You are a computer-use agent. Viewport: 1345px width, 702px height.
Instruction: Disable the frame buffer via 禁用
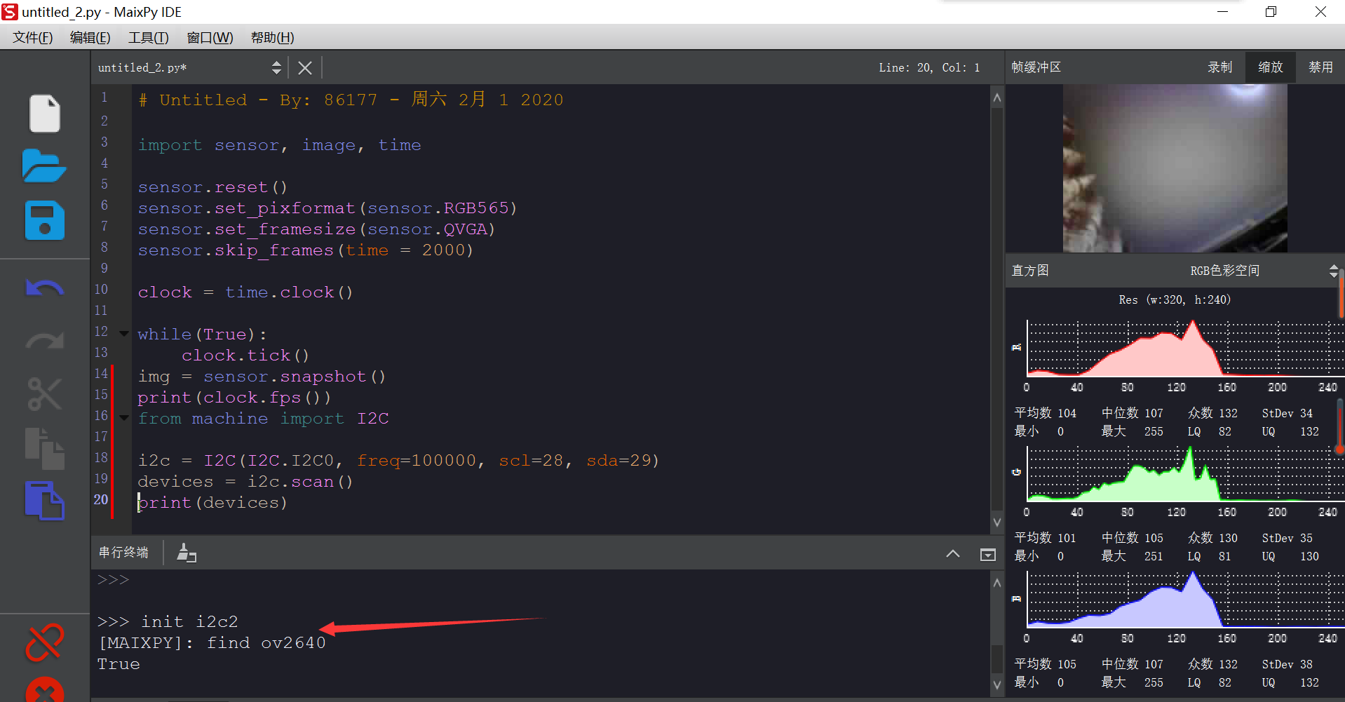(x=1321, y=67)
